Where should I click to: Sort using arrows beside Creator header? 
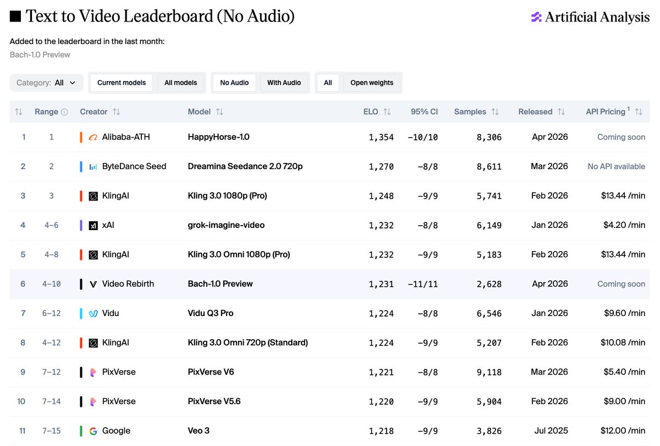116,112
